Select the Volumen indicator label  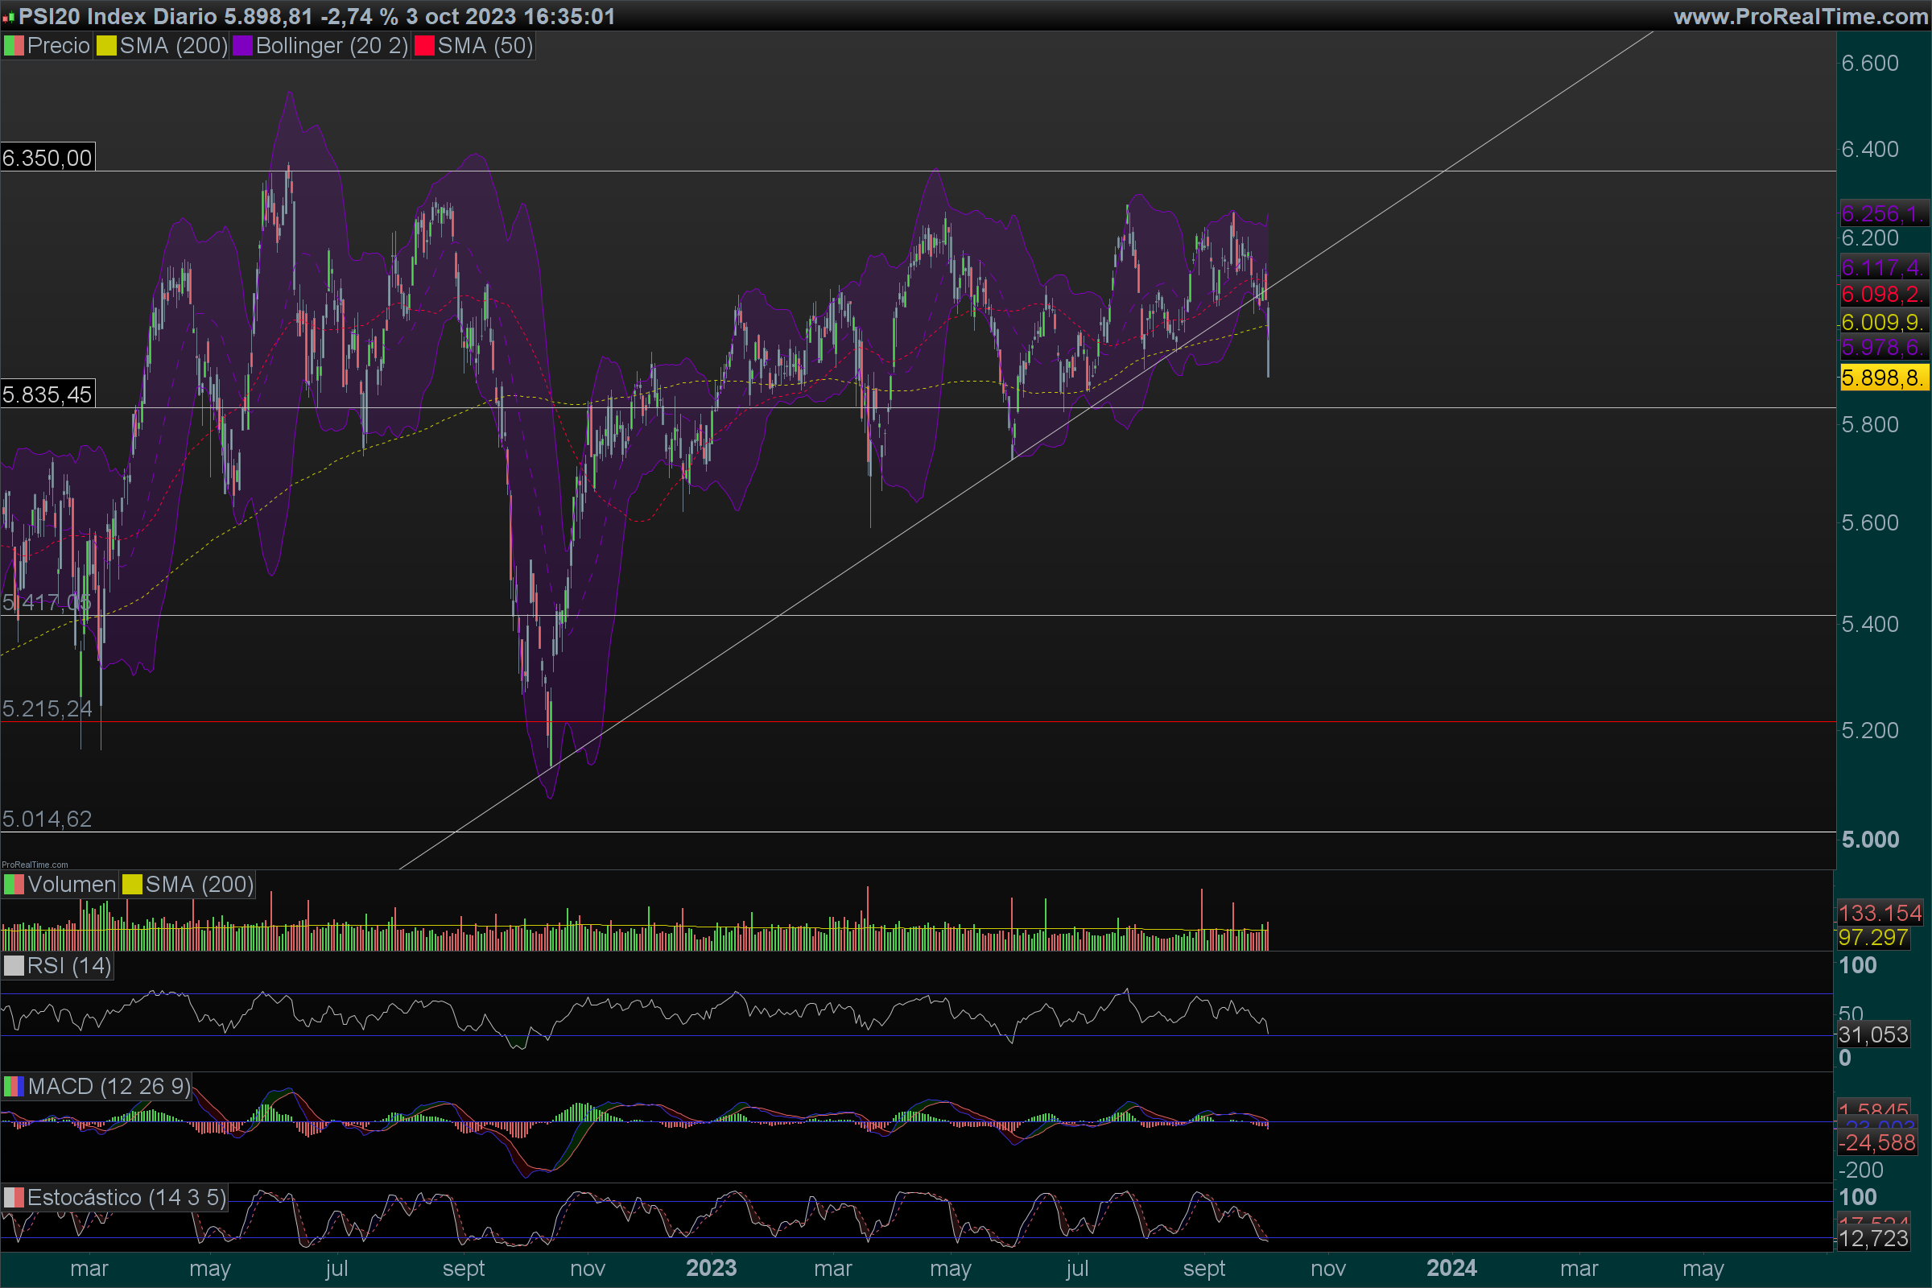[72, 885]
